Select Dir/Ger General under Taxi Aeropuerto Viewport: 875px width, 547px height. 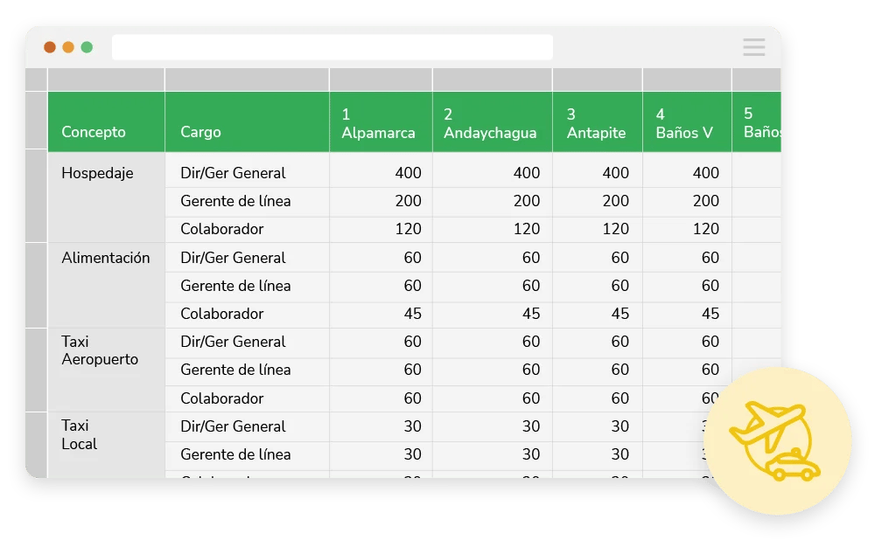pos(248,342)
